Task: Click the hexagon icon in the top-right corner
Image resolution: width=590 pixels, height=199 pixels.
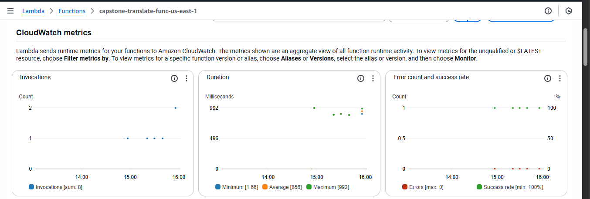Action: (x=568, y=11)
